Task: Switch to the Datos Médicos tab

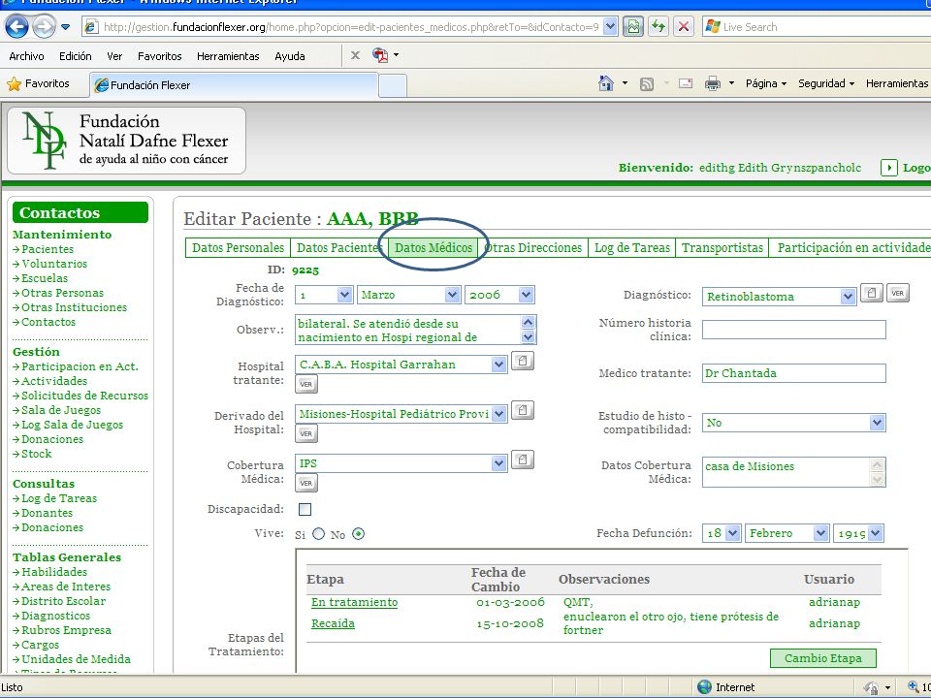Action: [x=433, y=247]
